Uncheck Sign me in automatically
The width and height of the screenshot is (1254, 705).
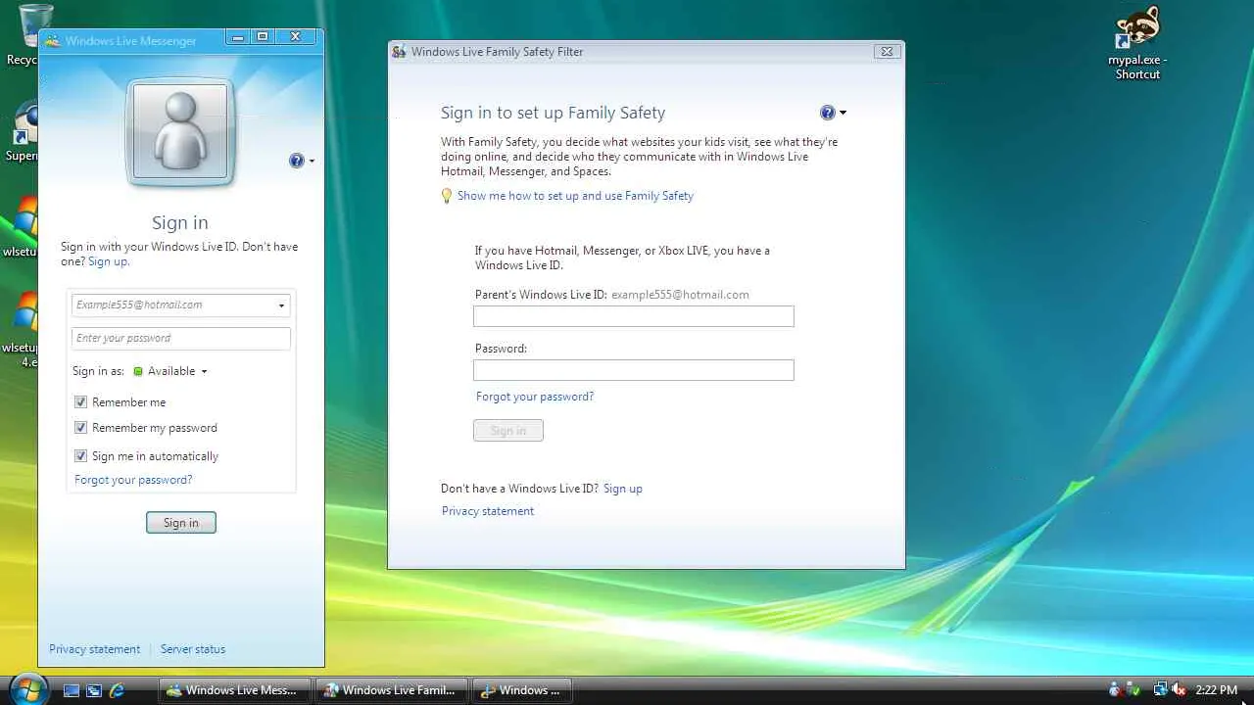pyautogui.click(x=81, y=456)
